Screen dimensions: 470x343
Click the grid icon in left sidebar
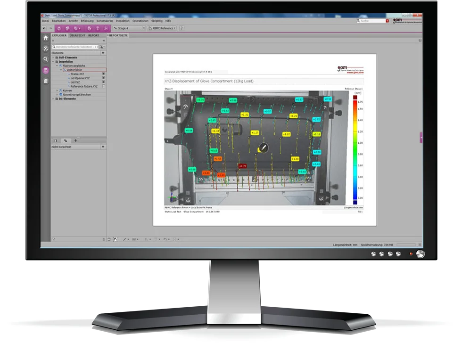click(x=46, y=81)
